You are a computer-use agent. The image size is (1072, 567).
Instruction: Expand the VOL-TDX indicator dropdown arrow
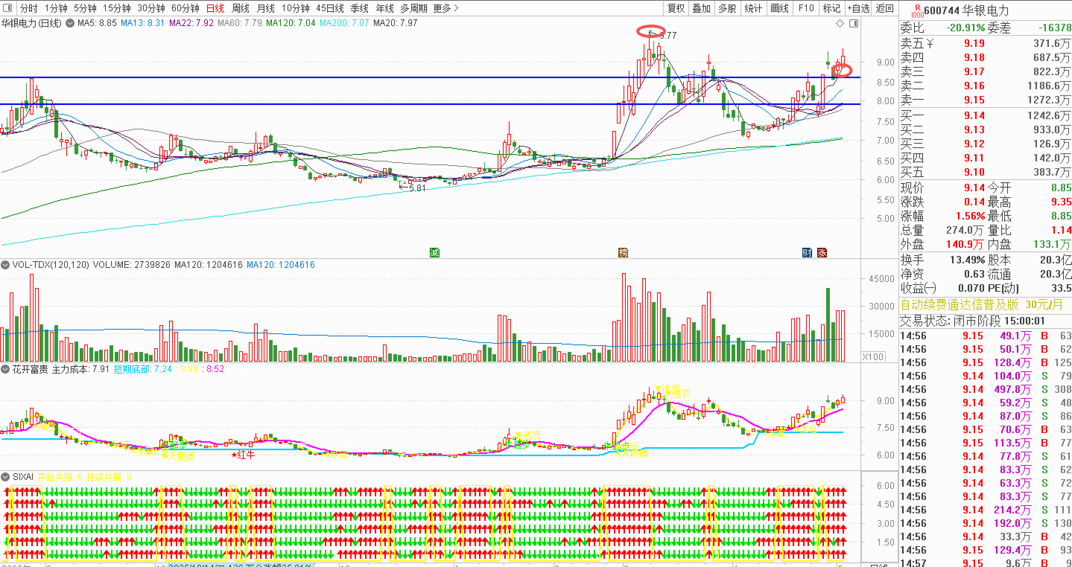click(x=6, y=265)
